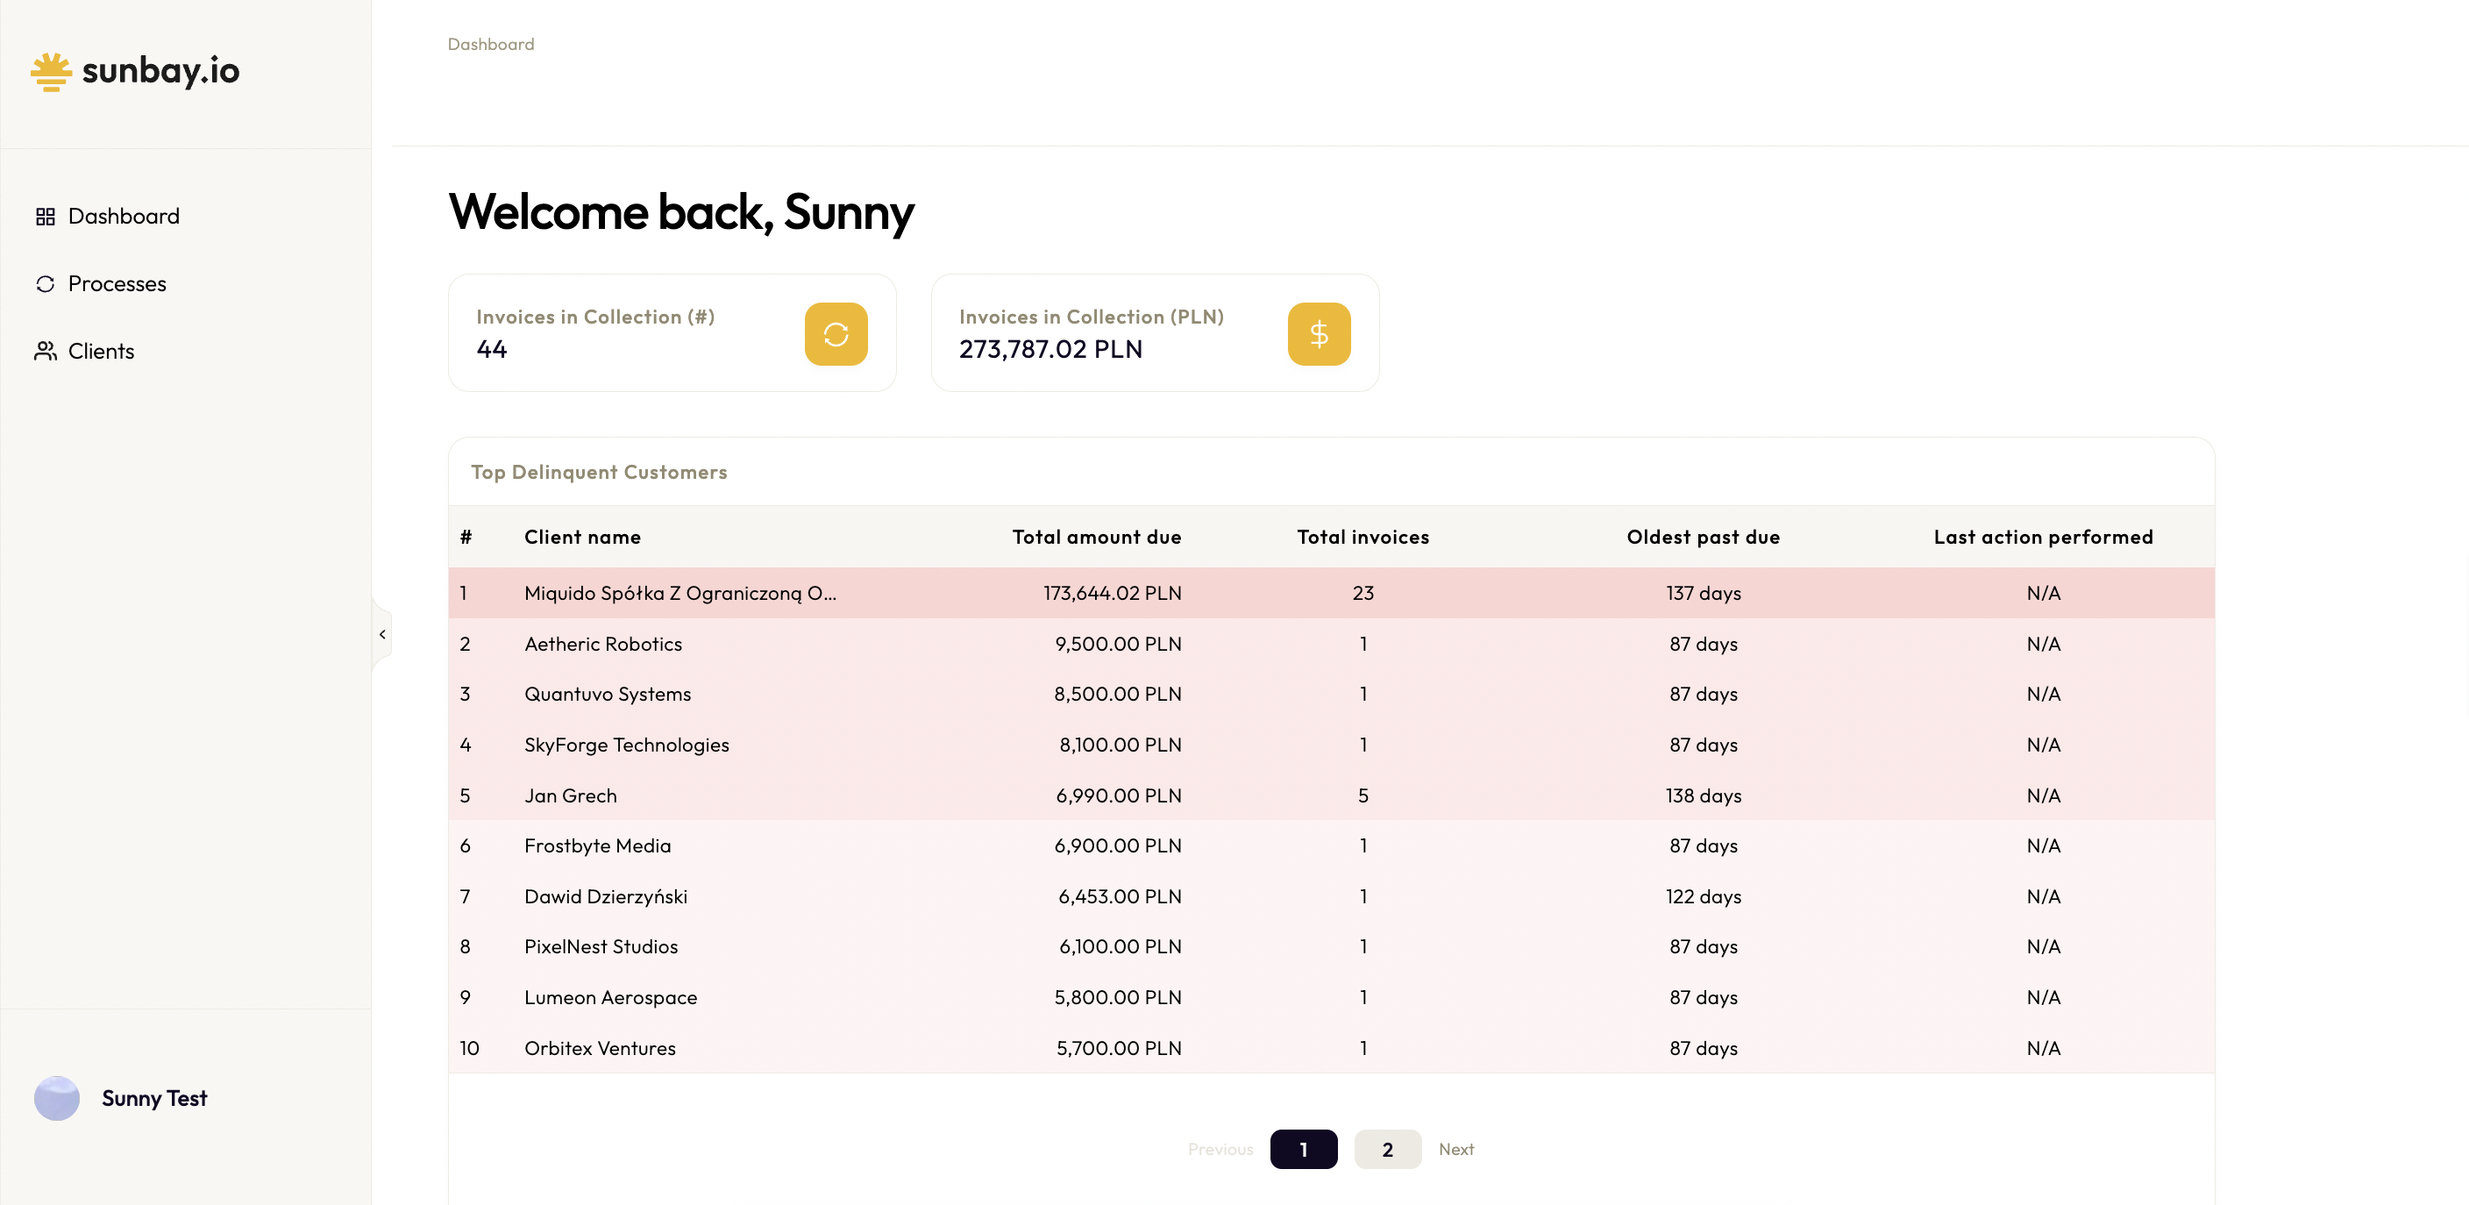Click the Dashboard grid icon in sidebar
Viewport: 2469px width, 1205px height.
click(x=45, y=217)
